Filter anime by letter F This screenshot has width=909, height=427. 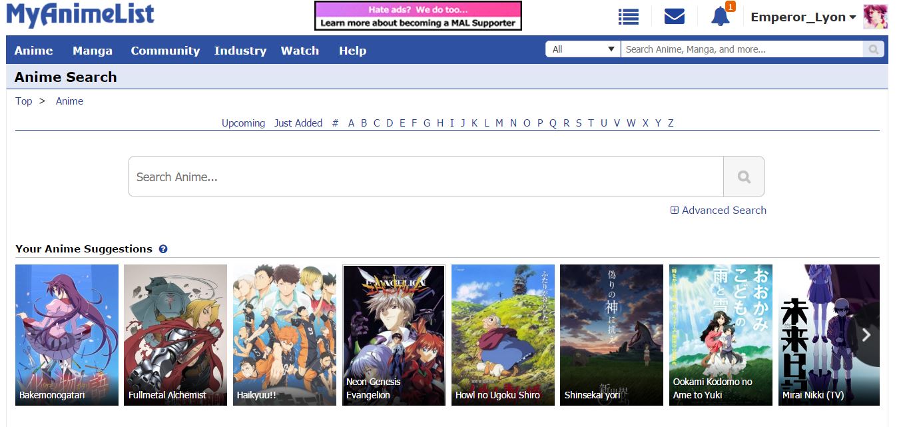(414, 123)
